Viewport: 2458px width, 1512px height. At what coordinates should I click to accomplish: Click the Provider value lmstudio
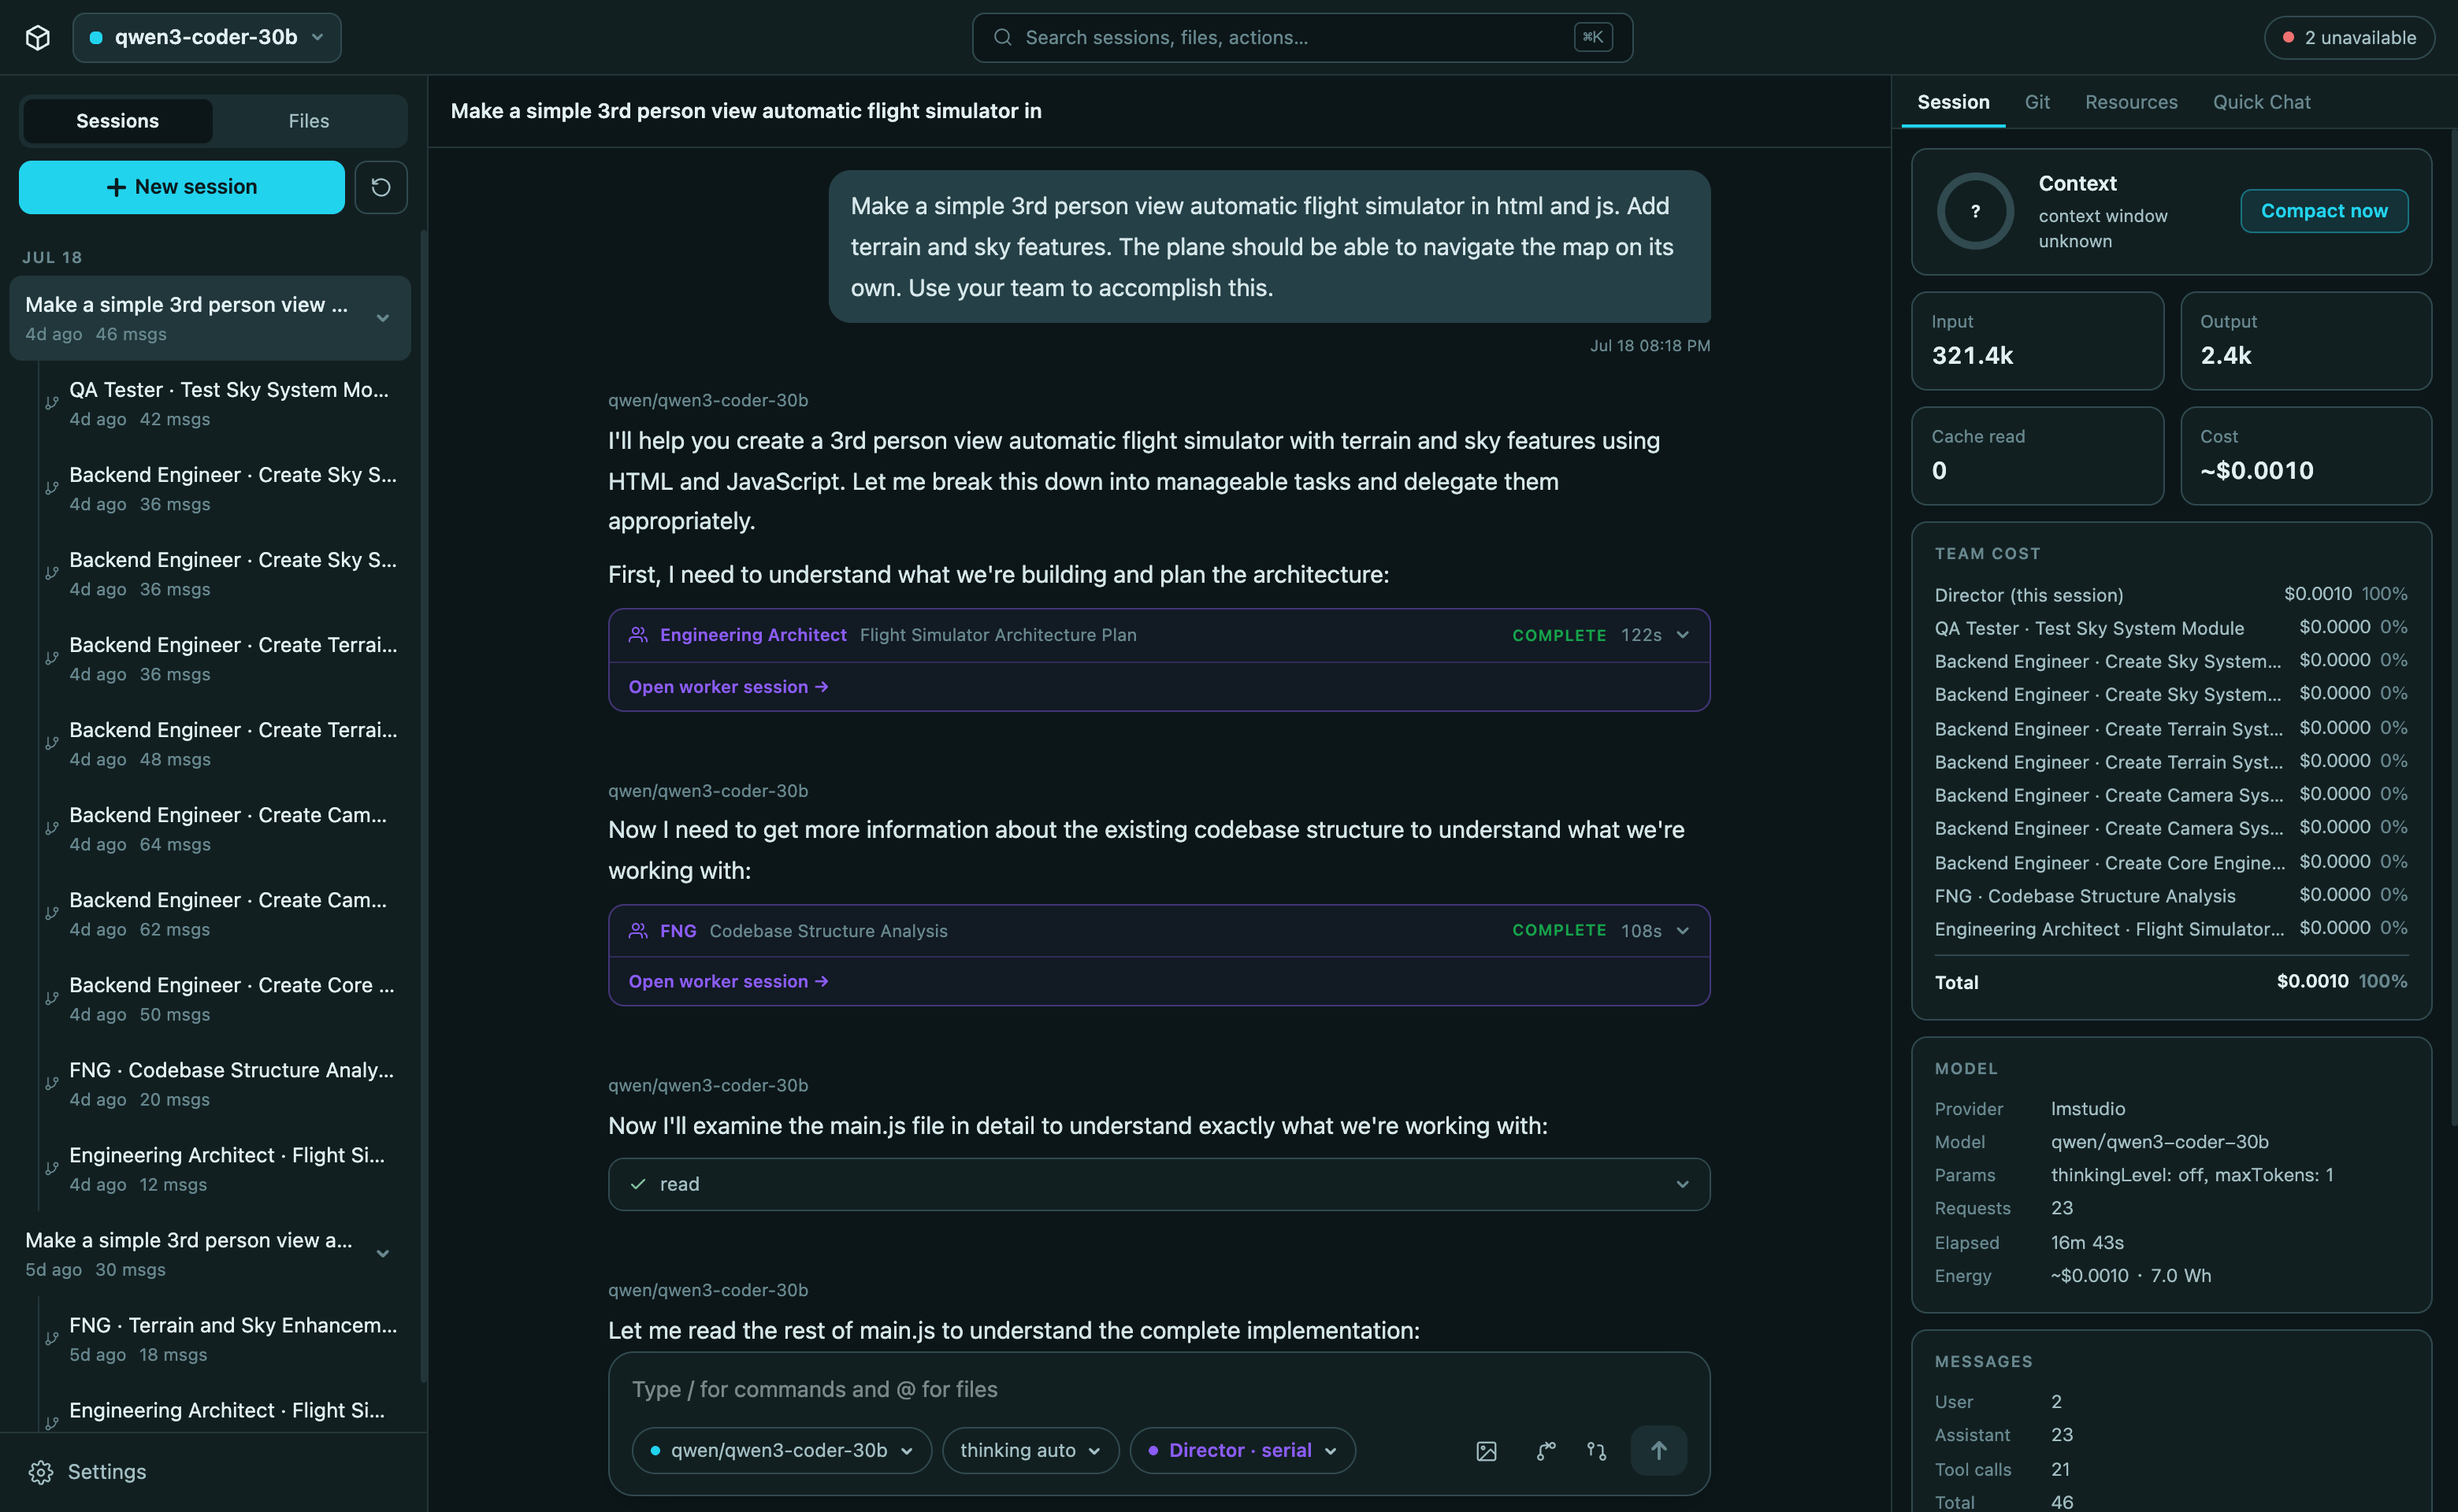click(x=2088, y=1108)
